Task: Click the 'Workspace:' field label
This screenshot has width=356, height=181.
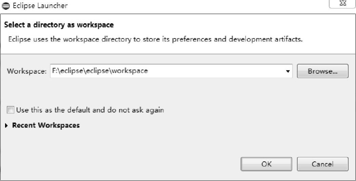Action: [27, 71]
